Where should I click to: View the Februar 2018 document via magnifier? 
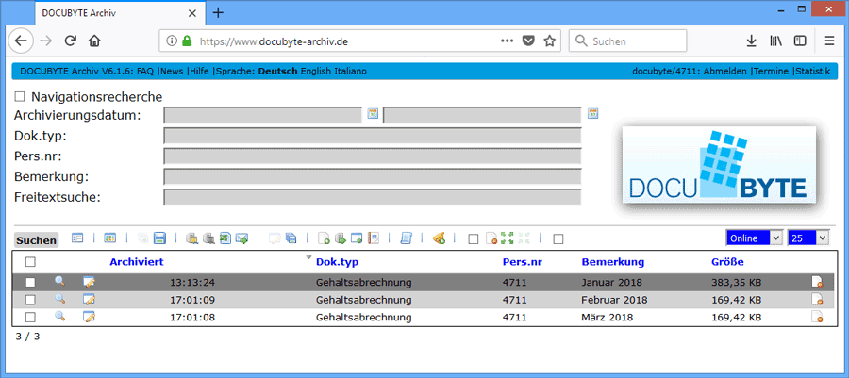point(60,299)
